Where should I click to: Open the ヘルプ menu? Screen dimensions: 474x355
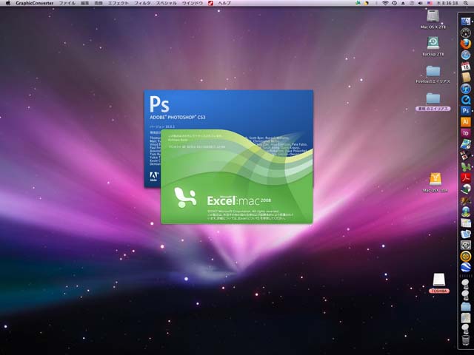tap(224, 3)
